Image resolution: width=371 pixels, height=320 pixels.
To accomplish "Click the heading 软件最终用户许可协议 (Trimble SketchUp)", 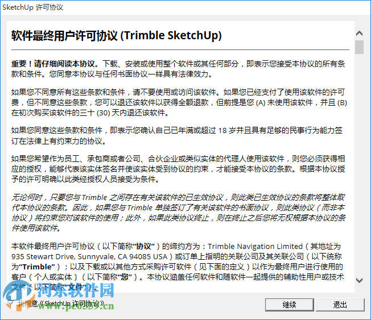I will (x=117, y=36).
